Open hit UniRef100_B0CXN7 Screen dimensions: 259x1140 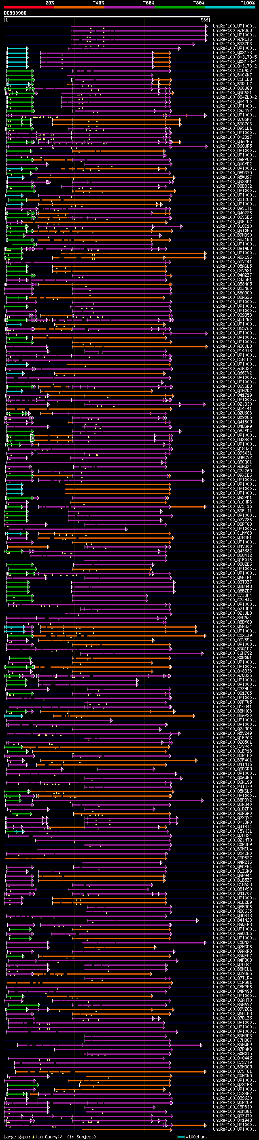[232, 75]
